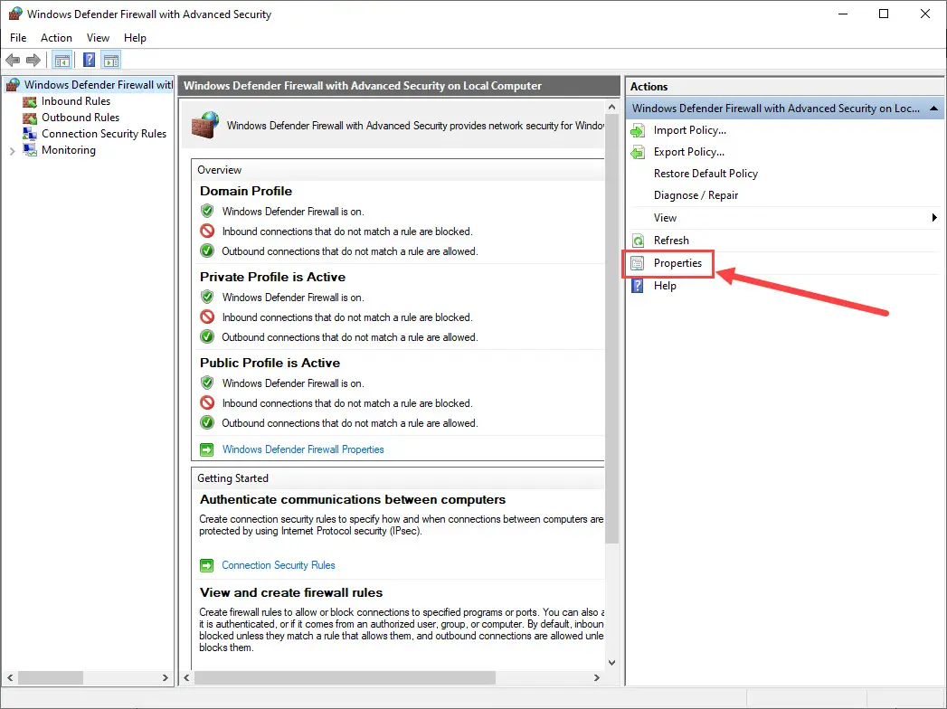Collapse the Actions section header arrow
This screenshot has height=709, width=947.
[x=933, y=109]
